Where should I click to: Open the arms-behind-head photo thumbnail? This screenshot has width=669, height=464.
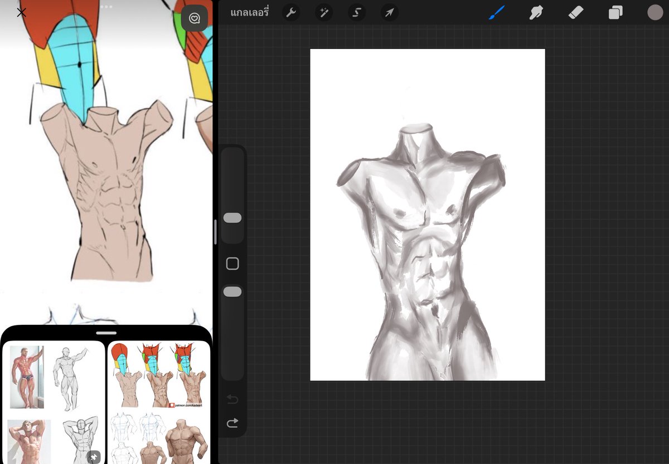[x=29, y=442]
